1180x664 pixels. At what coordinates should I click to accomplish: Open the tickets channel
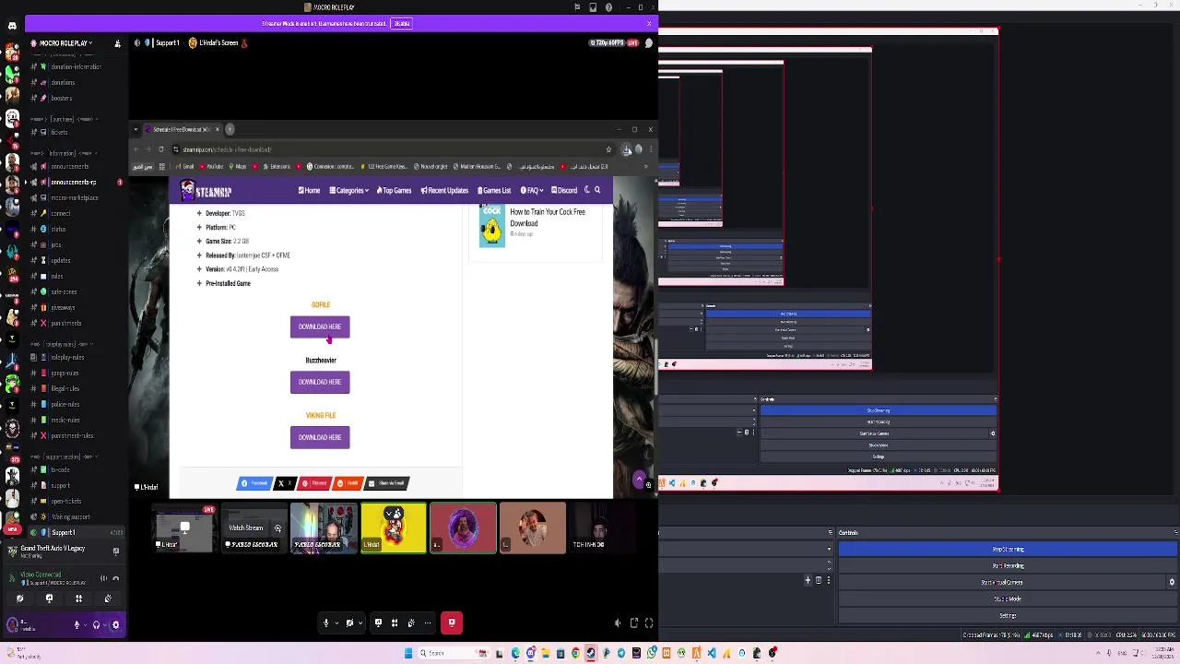58,132
